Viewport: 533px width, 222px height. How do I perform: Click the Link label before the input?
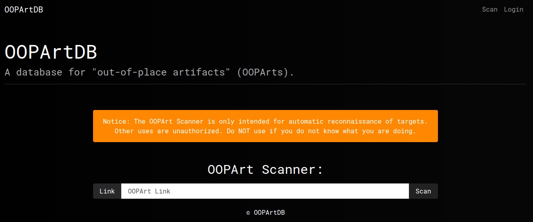107,191
